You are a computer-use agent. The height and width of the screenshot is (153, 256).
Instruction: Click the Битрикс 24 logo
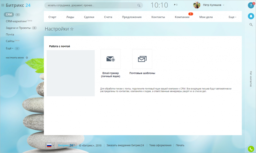(x=18, y=5)
